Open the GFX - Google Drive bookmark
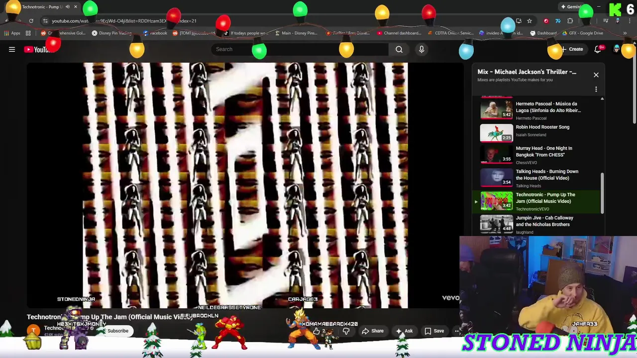637x358 pixels. pyautogui.click(x=582, y=33)
